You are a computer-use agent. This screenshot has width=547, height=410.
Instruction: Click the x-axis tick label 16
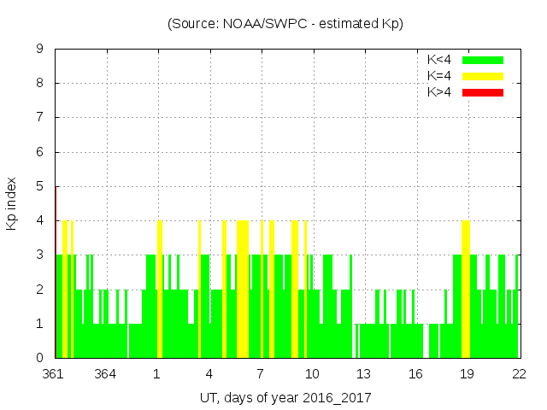coord(415,374)
